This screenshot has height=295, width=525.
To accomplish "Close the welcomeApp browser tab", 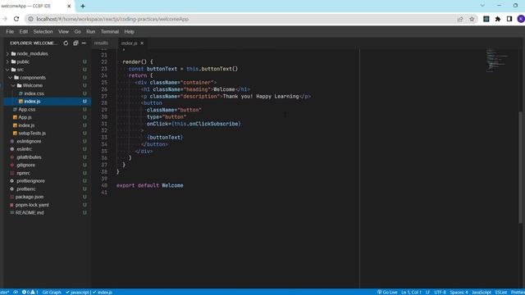I will click(x=69, y=6).
